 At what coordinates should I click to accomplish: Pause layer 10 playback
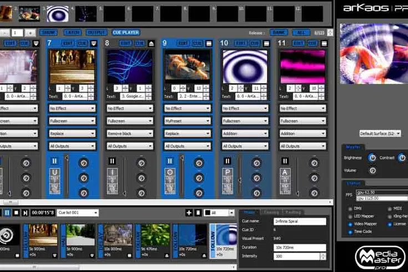point(228,161)
